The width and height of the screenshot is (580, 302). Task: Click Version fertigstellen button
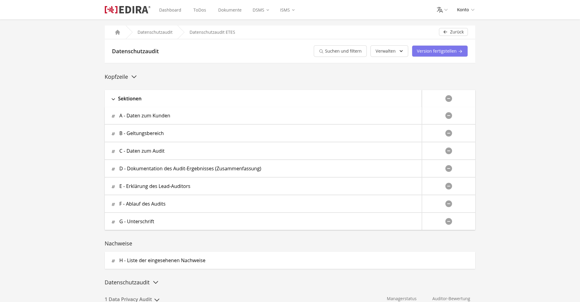[x=440, y=51]
